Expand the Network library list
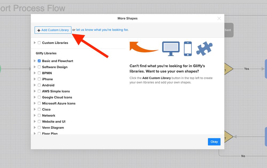This screenshot has width=267, height=168. pyautogui.click(x=35, y=115)
